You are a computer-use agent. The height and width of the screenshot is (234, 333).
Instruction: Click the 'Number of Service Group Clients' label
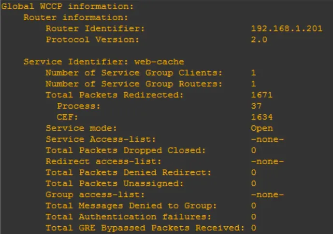pyautogui.click(x=134, y=73)
